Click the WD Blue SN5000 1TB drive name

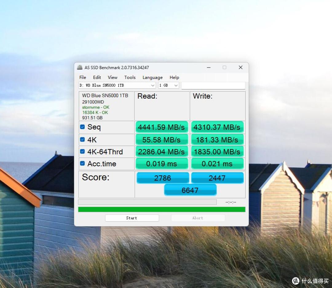(x=105, y=95)
